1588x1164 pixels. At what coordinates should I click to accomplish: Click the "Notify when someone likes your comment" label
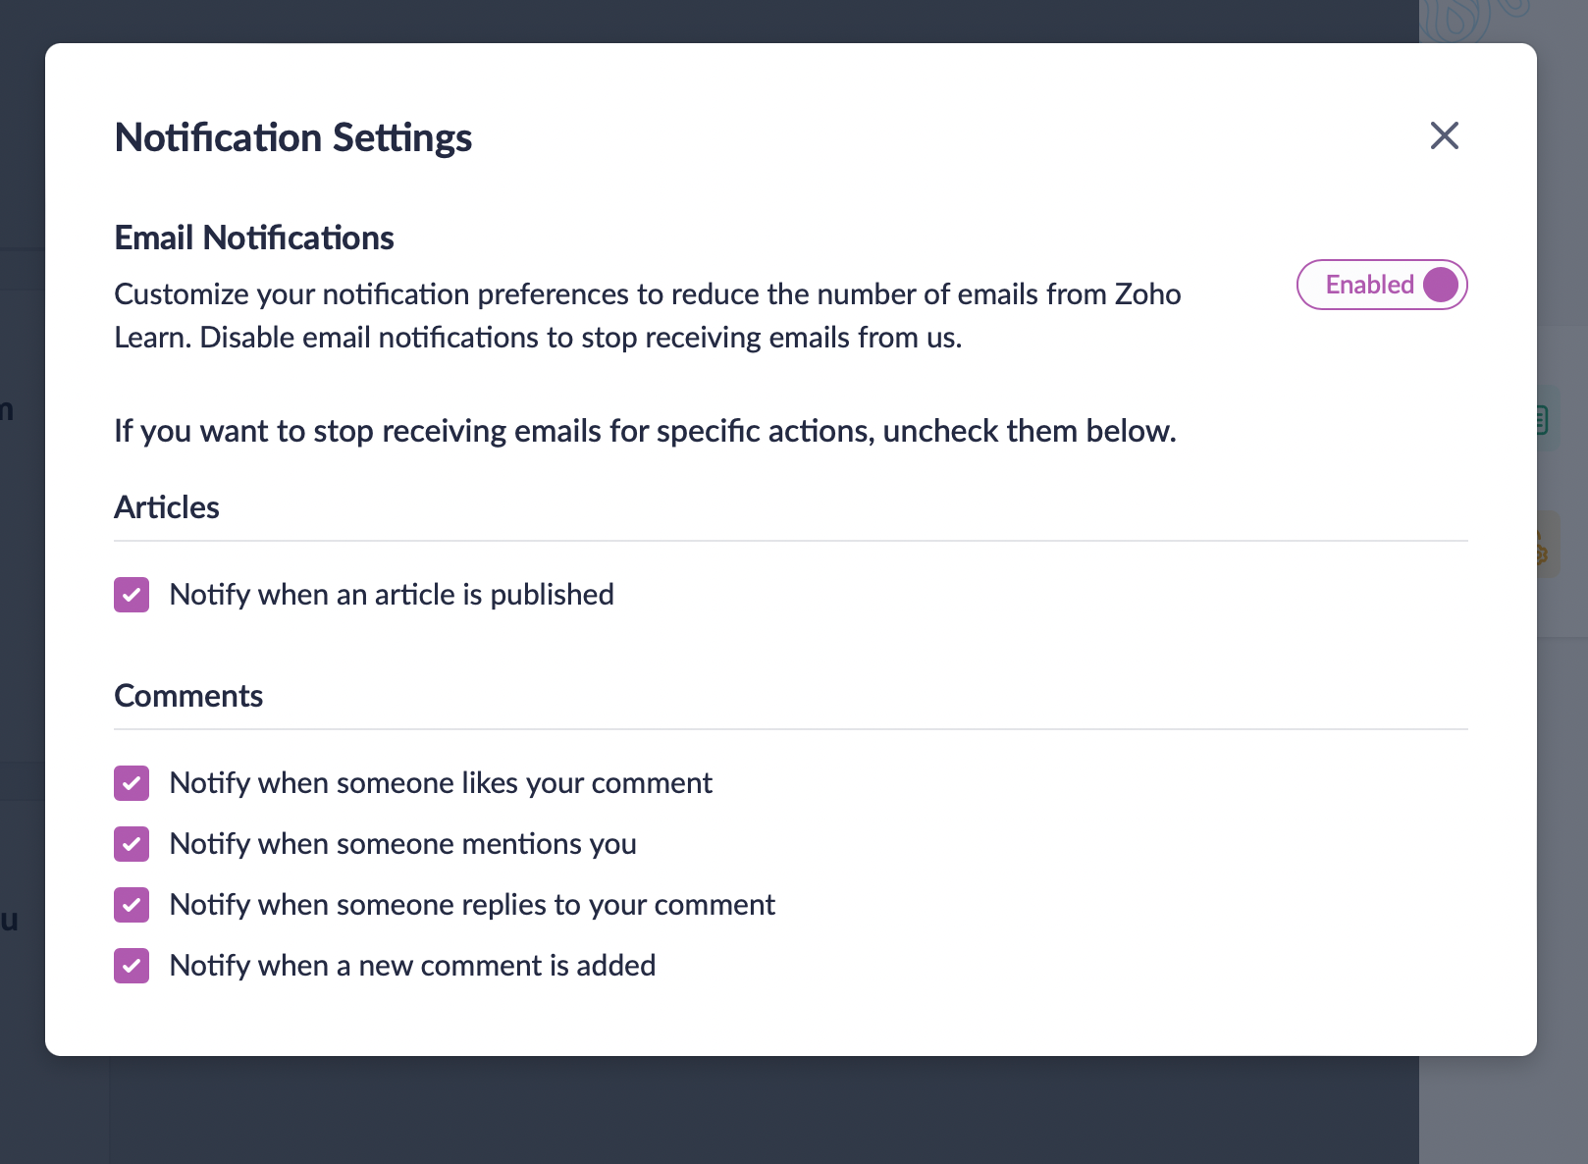pos(441,783)
